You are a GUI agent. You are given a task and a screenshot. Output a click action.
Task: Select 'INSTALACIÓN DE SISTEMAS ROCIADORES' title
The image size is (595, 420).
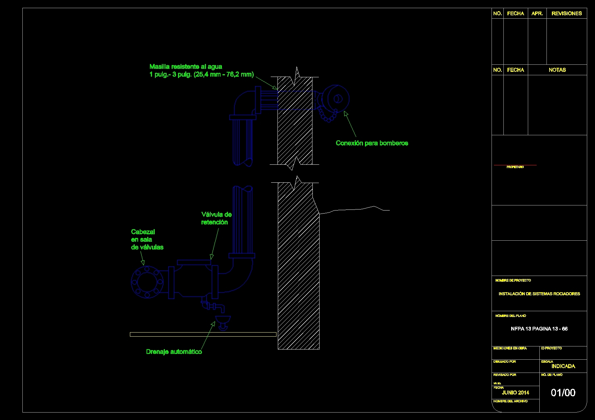pos(539,294)
